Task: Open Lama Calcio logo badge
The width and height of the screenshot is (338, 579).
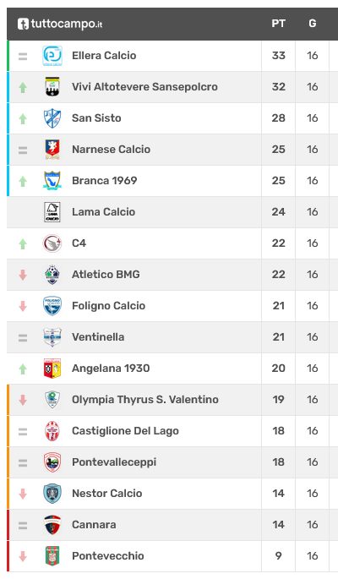Action: click(x=52, y=212)
